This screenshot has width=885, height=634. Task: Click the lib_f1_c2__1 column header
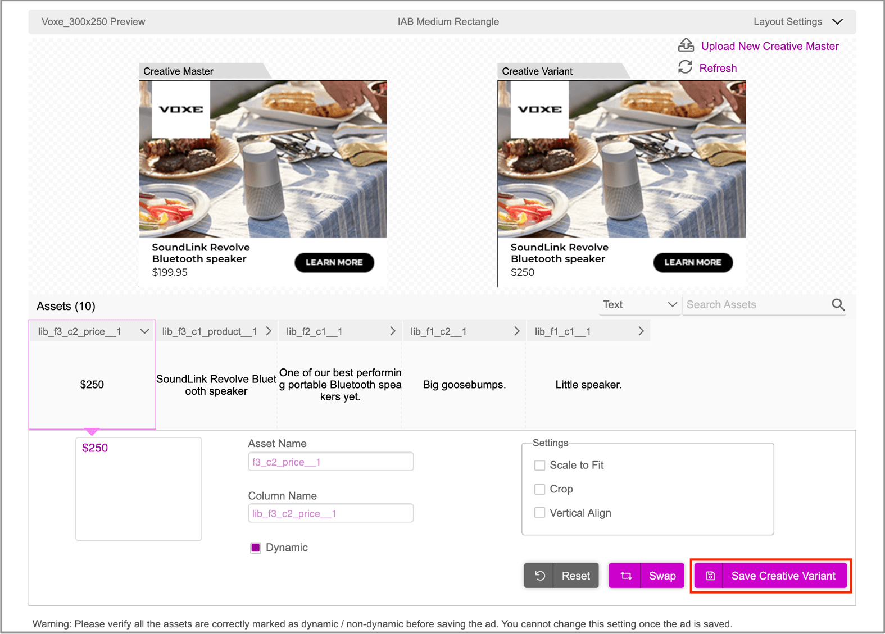coord(465,331)
